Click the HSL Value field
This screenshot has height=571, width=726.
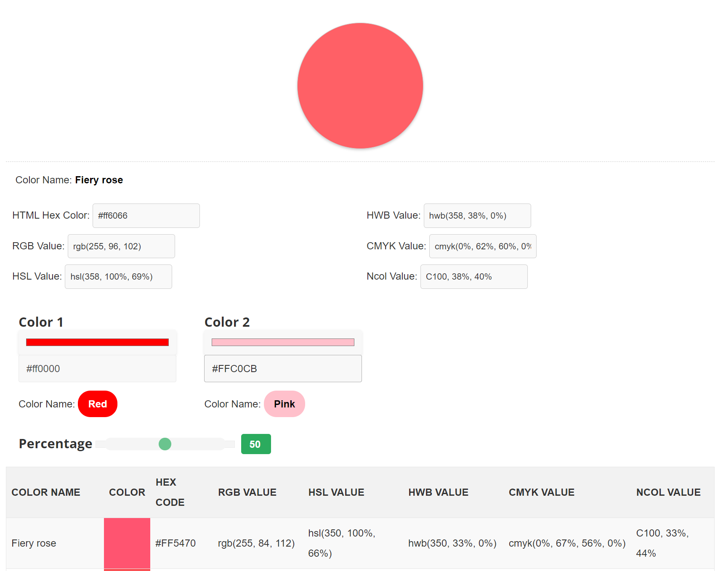tap(118, 277)
